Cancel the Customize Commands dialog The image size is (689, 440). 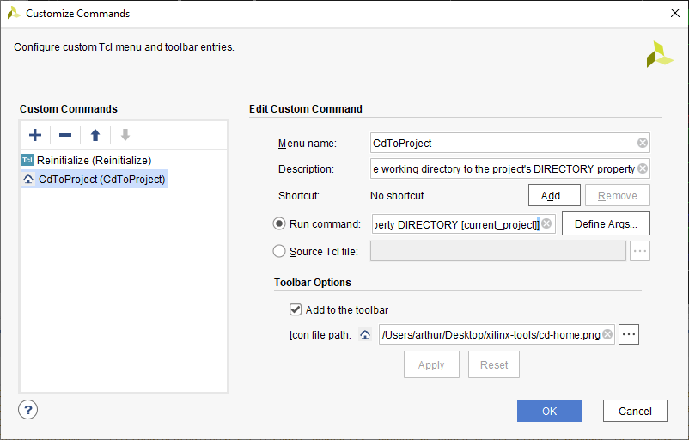635,411
